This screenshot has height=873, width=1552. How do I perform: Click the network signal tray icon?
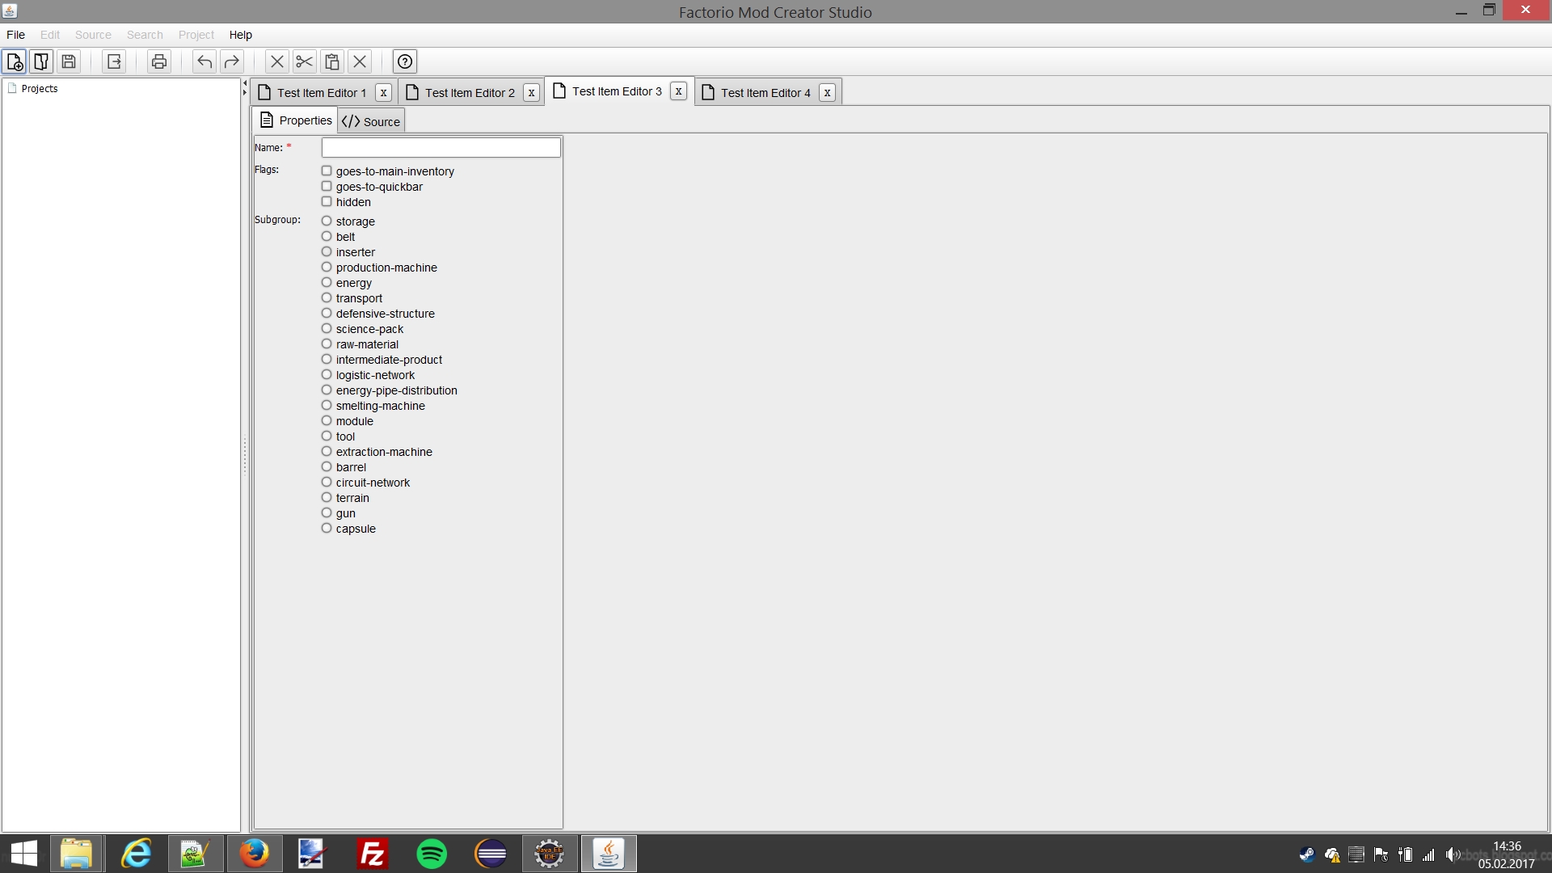[1428, 854]
